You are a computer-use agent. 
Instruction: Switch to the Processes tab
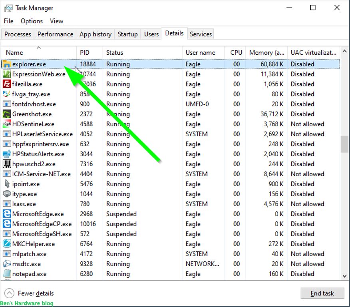pyautogui.click(x=18, y=34)
